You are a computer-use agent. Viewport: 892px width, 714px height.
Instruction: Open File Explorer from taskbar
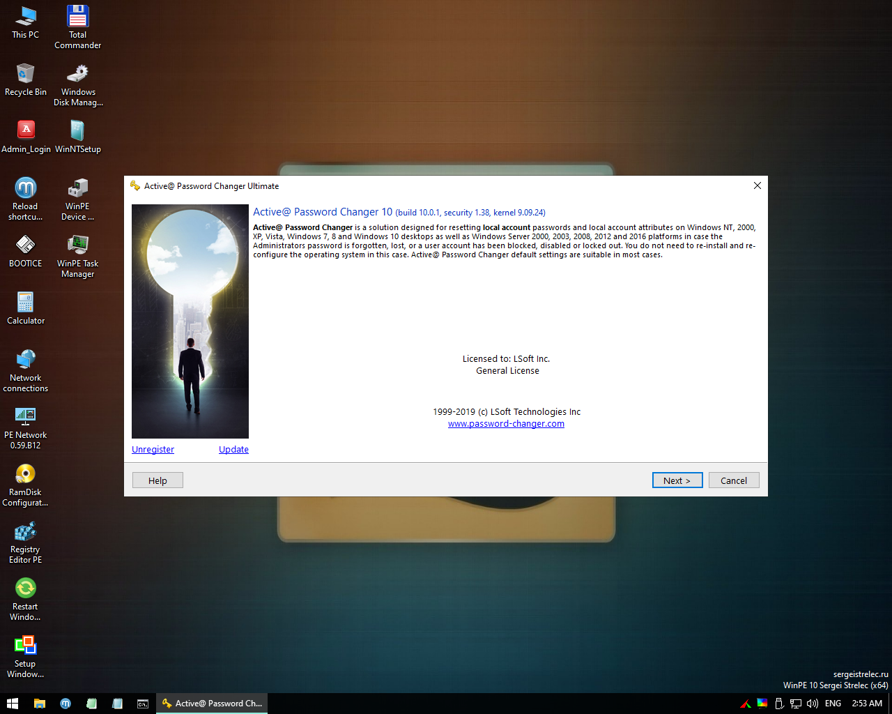(x=40, y=704)
